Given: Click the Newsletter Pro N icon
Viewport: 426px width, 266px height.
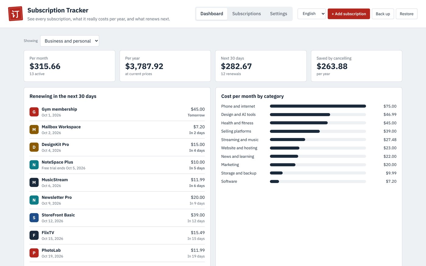Looking at the screenshot, I should coord(34,200).
